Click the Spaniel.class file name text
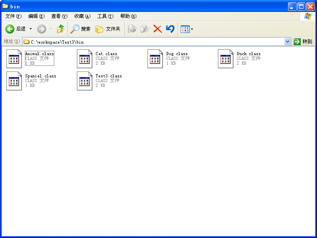317x238 pixels. 41,76
